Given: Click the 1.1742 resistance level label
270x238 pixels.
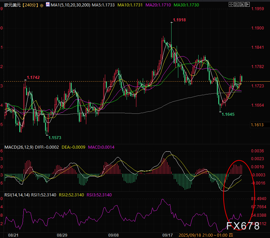Looking at the screenshot, I should (x=33, y=78).
